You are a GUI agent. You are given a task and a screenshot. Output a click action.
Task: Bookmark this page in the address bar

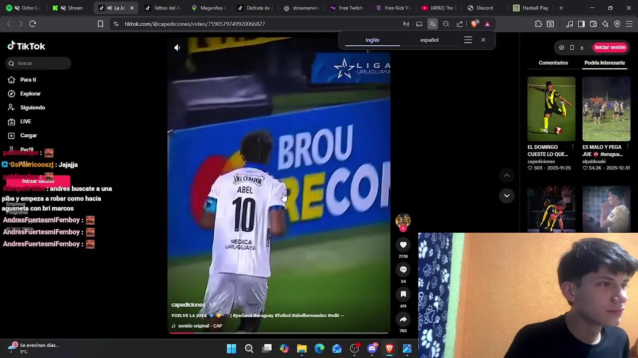click(x=100, y=24)
